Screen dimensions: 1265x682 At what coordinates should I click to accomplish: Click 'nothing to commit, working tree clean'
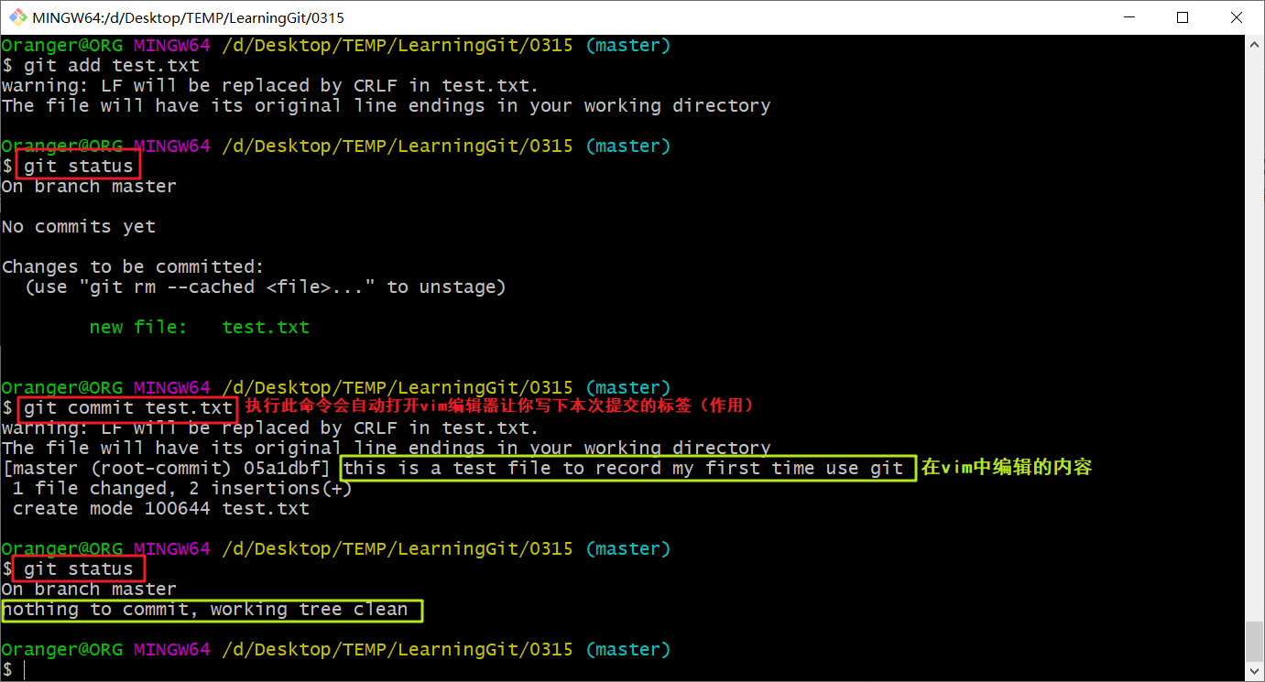tap(205, 610)
